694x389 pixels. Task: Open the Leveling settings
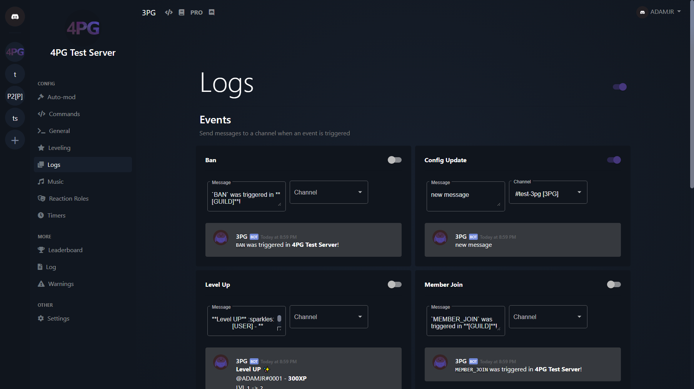pos(59,148)
